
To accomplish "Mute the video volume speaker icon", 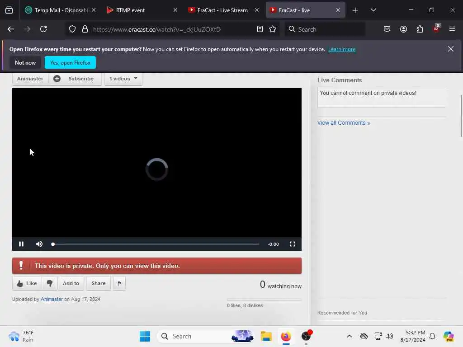I will tap(39, 244).
